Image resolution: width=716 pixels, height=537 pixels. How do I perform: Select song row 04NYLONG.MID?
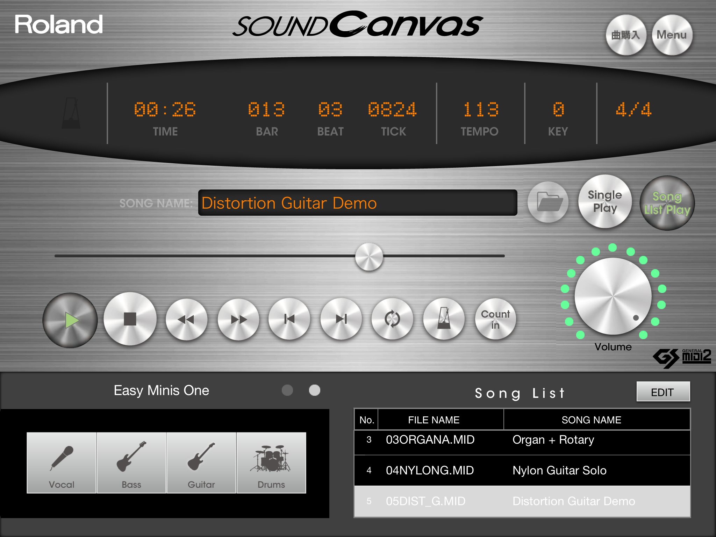[522, 470]
